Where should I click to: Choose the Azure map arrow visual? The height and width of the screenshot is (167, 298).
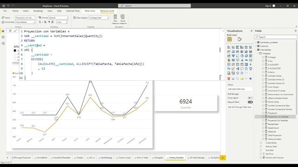click(x=242, y=60)
